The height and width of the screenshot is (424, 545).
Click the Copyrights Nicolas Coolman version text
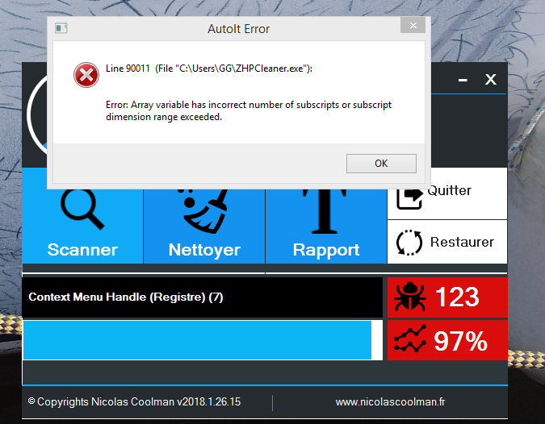point(134,401)
